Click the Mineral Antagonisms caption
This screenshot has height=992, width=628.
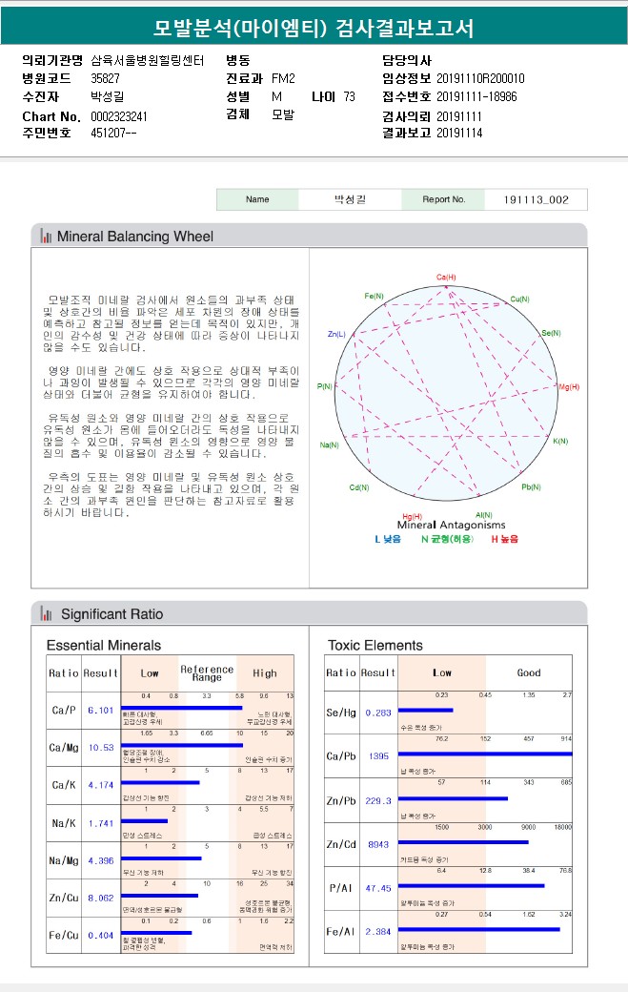coord(451,525)
